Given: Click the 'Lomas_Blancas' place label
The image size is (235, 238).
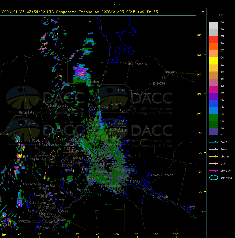Looking at the screenshot, I should (162, 175).
